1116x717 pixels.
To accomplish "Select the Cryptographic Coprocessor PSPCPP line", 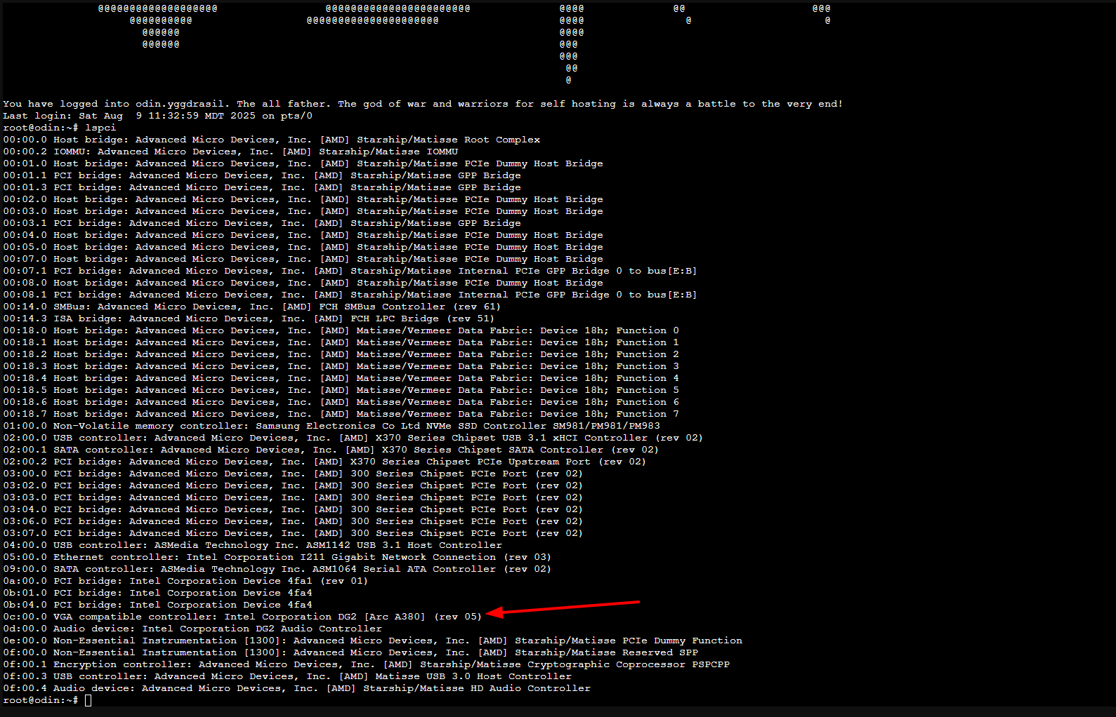I will [366, 664].
